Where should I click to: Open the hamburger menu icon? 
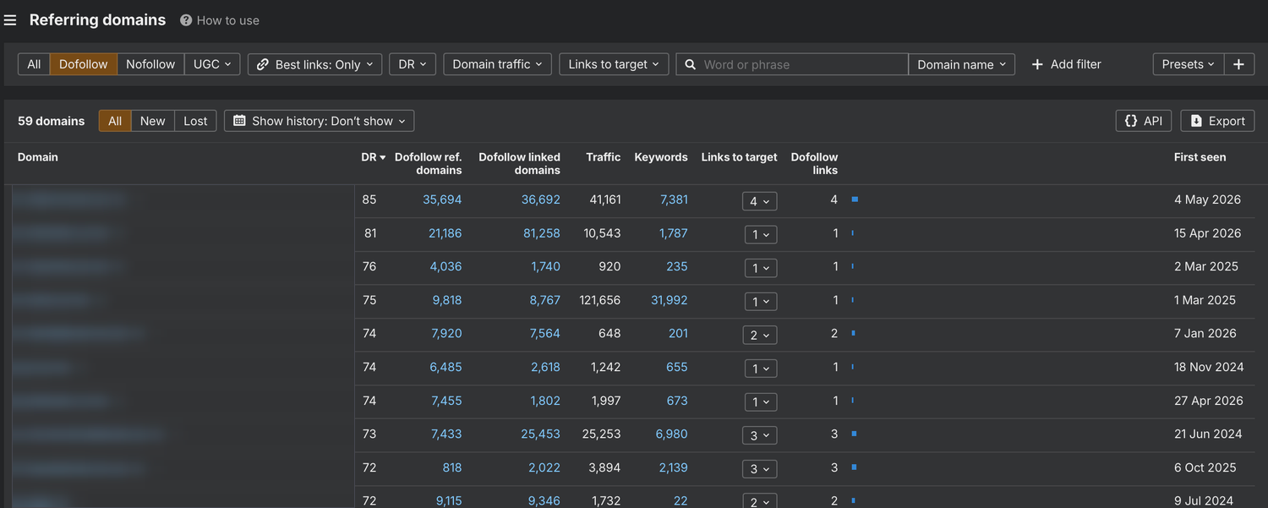click(10, 20)
